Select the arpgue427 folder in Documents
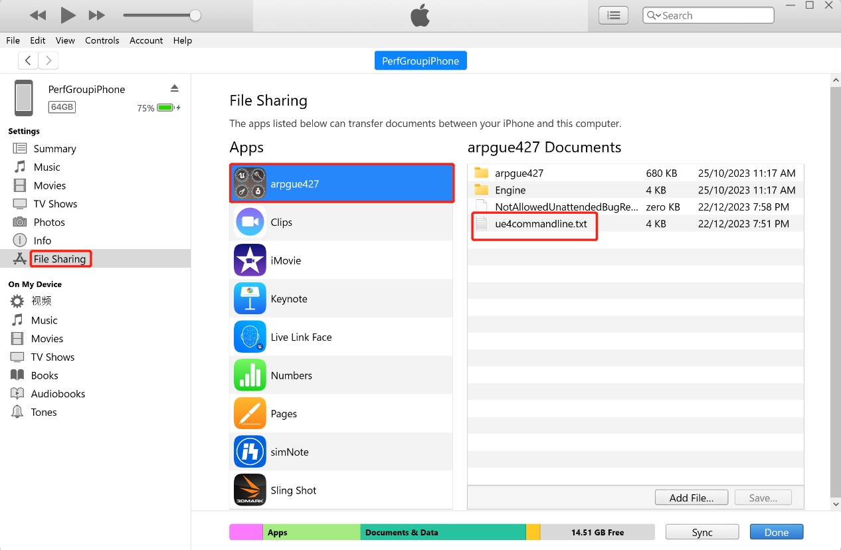 (636, 173)
